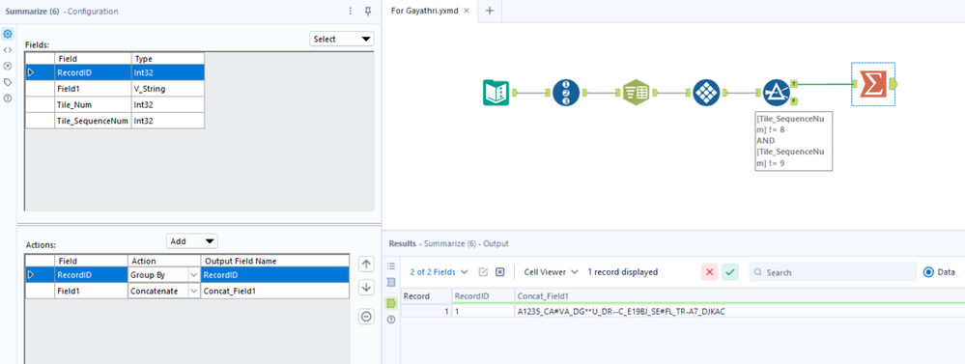Open the Group By action dropdown
The image size is (965, 364).
click(195, 275)
